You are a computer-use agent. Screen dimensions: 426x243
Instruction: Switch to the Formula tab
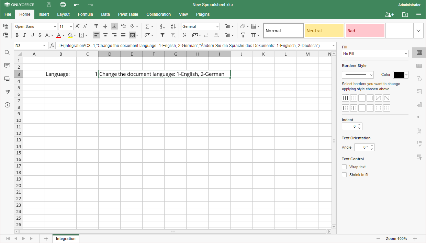85,14
